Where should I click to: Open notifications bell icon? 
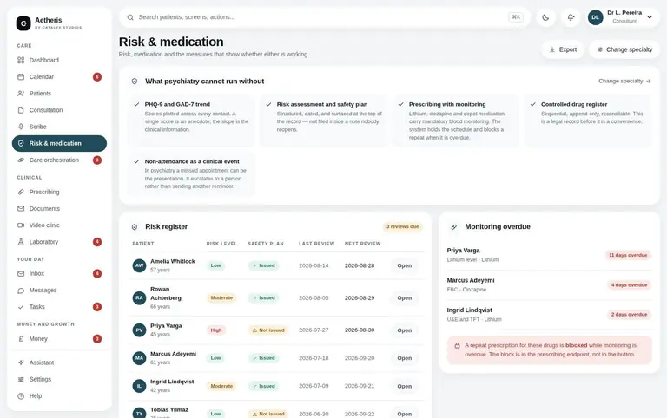pos(571,17)
